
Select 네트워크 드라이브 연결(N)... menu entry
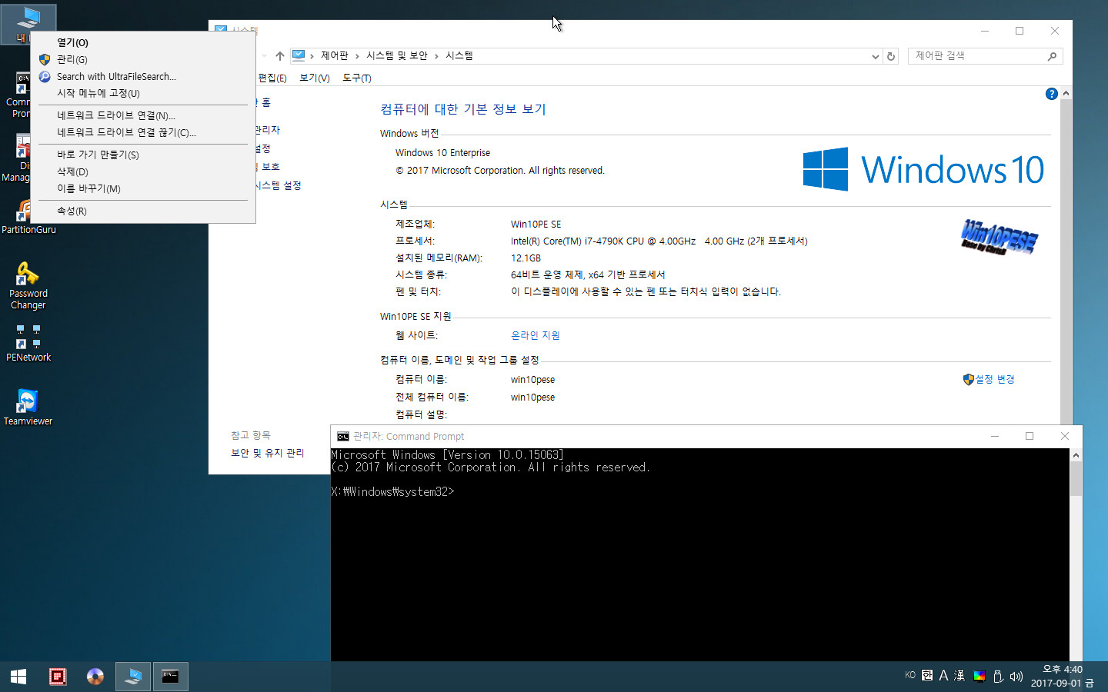(x=143, y=115)
